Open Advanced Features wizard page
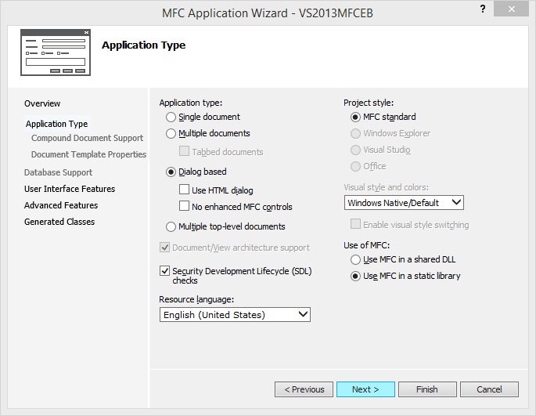The width and height of the screenshot is (536, 416). [x=61, y=205]
